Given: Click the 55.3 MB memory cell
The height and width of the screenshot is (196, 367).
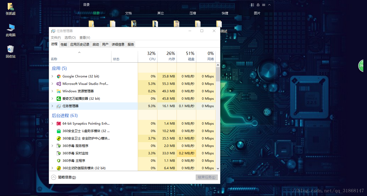Looking at the screenshot, I should click(x=167, y=84).
